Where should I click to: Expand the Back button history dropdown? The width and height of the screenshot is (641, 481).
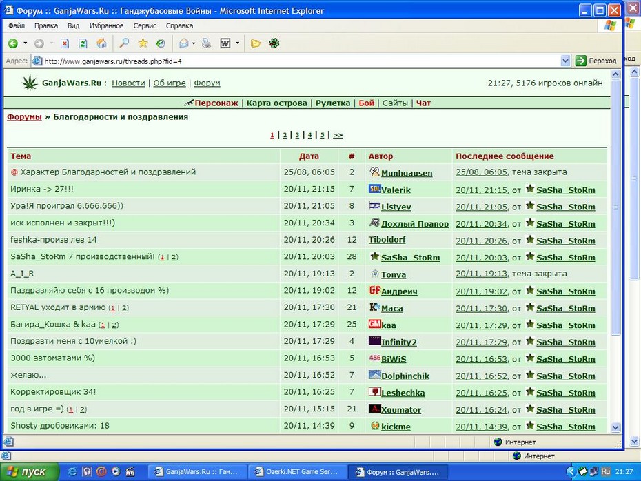[x=26, y=43]
